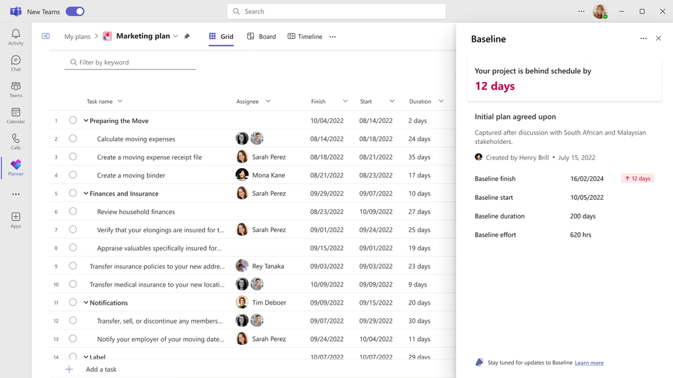Switch to the Board view tab
Screen dimensions: 673x378
coord(261,36)
